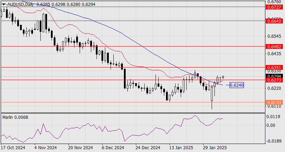Viewport: 285px width, 152px height.
Task: Click the 0.6273 red price level label
Action: click(274, 80)
